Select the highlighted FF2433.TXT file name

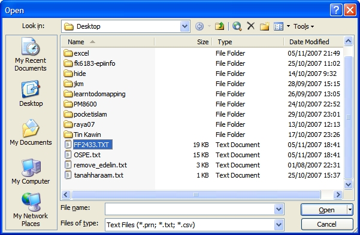pyautogui.click(x=93, y=145)
